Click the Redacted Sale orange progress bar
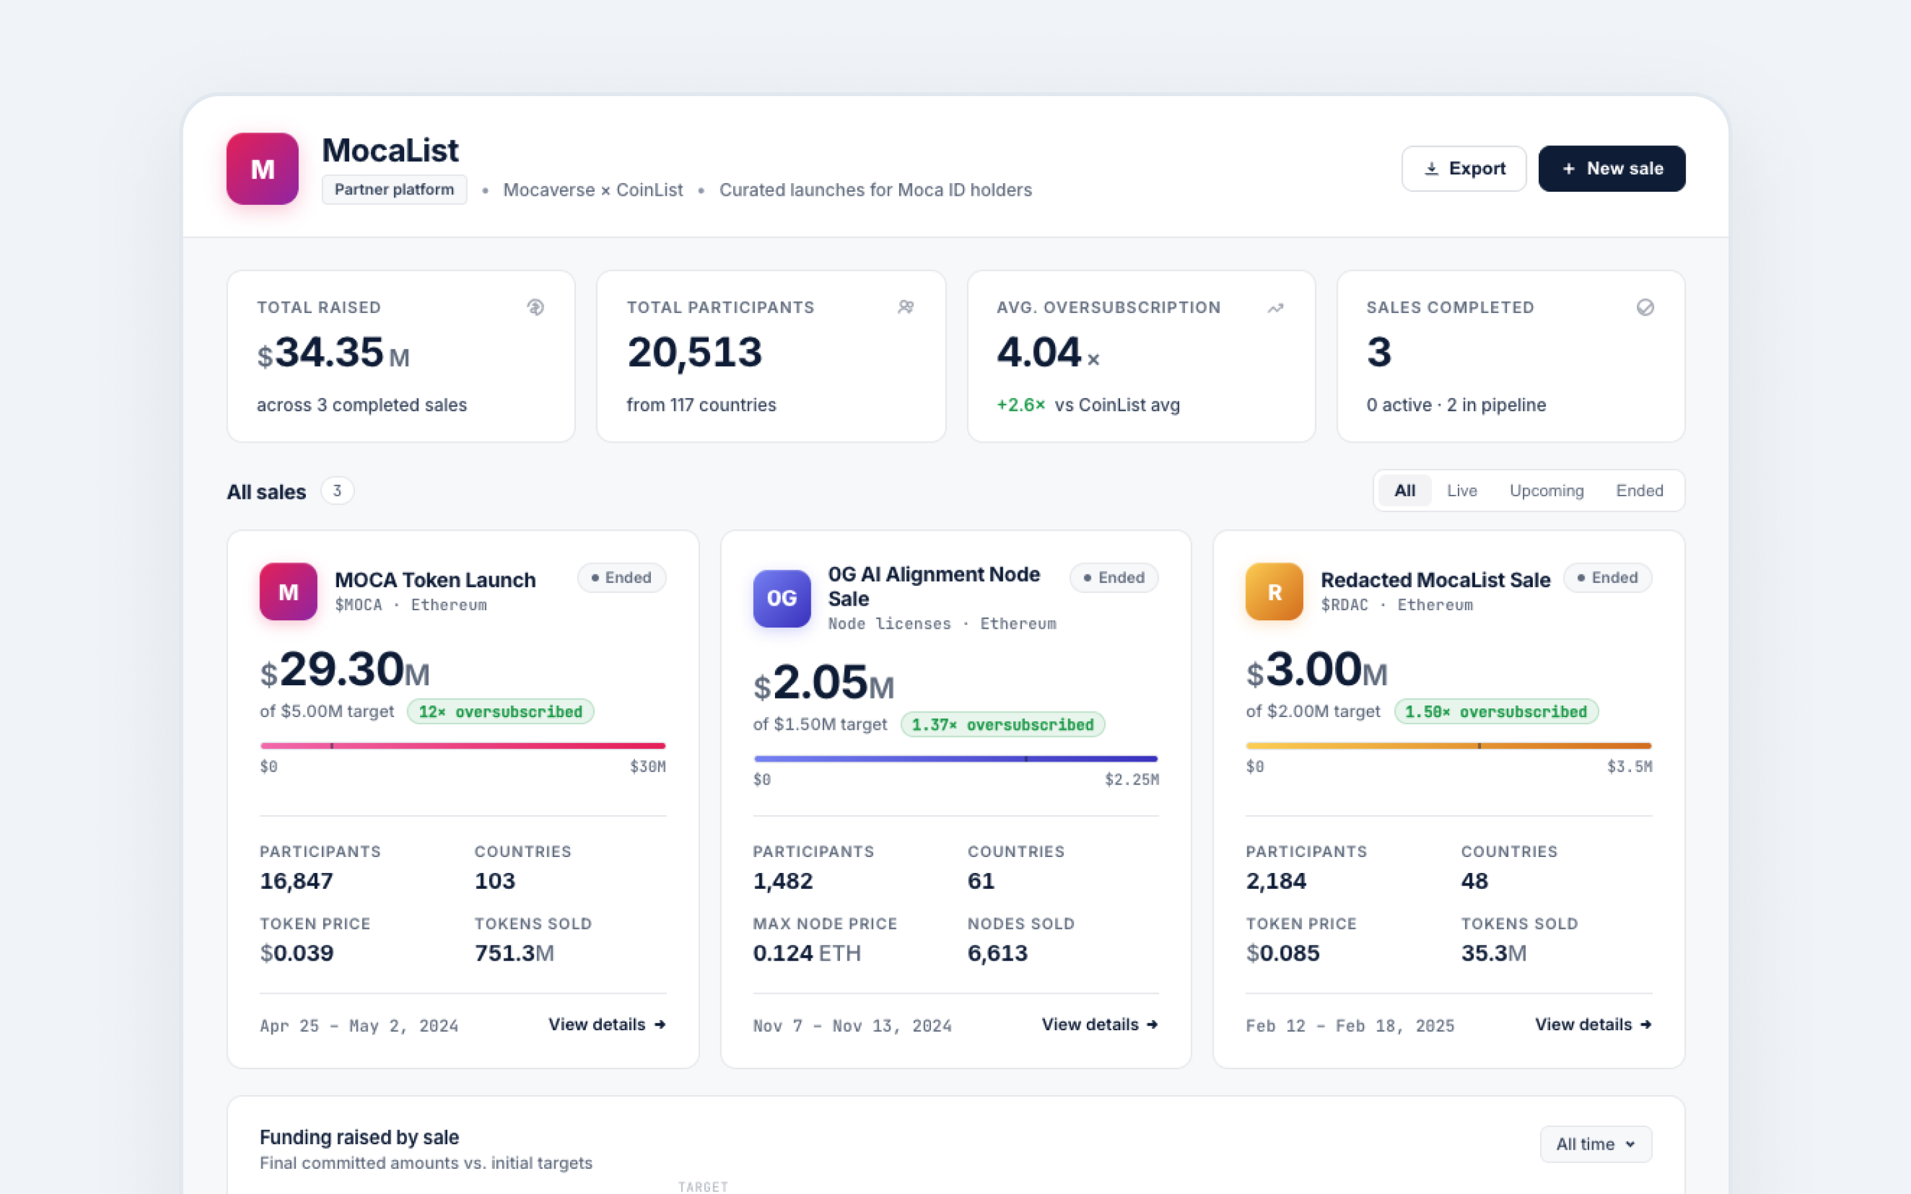 [1449, 746]
